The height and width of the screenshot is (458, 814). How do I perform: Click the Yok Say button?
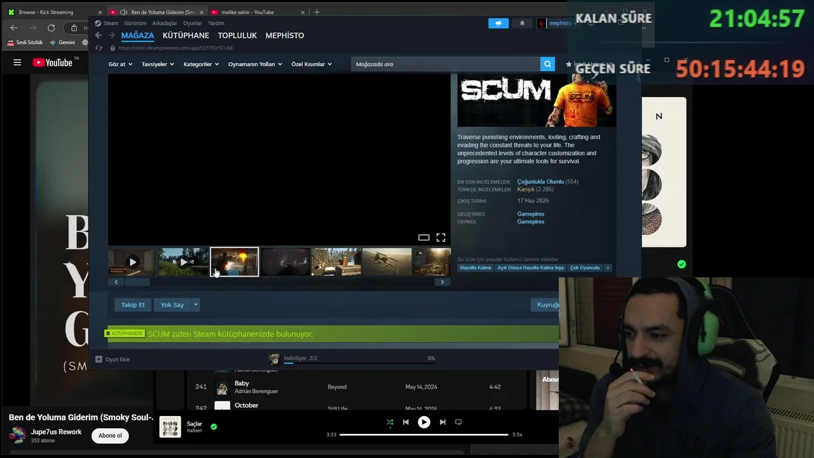pos(172,305)
